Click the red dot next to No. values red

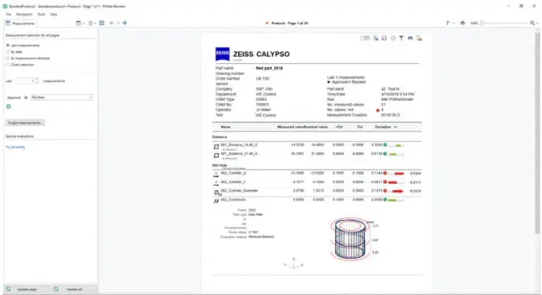[x=378, y=110]
